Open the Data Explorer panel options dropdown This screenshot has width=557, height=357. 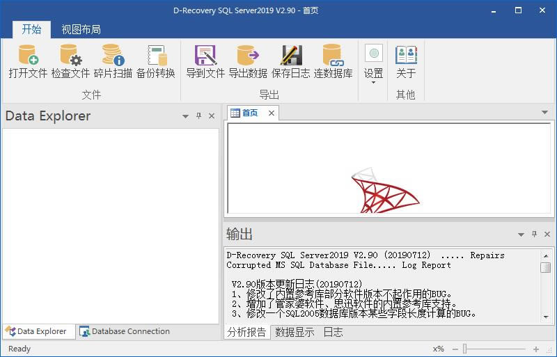click(x=185, y=116)
